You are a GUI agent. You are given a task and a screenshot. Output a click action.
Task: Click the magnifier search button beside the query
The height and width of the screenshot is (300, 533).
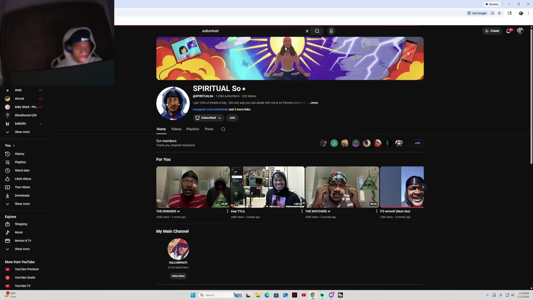[x=317, y=31]
